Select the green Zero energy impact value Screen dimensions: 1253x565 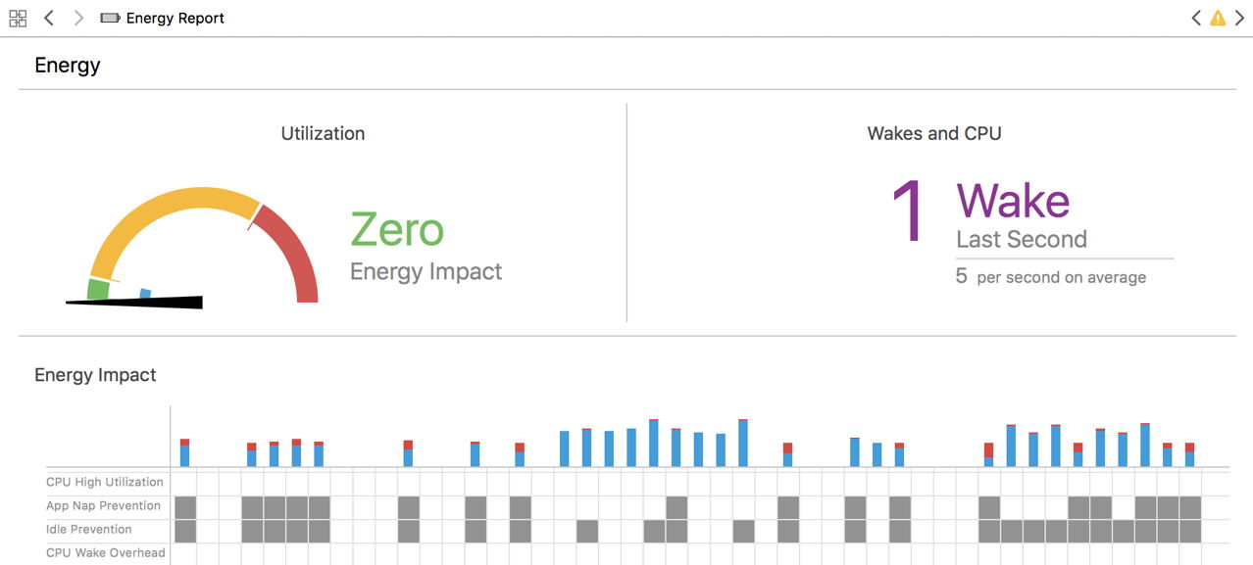click(397, 230)
